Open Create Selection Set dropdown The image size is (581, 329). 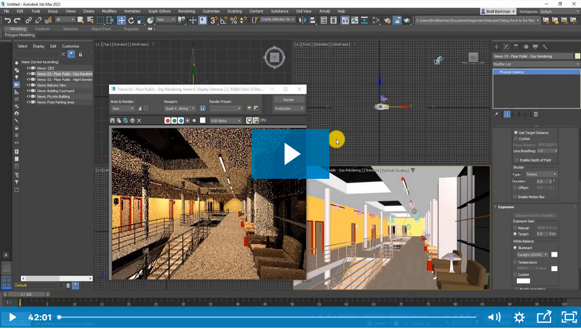point(277,19)
